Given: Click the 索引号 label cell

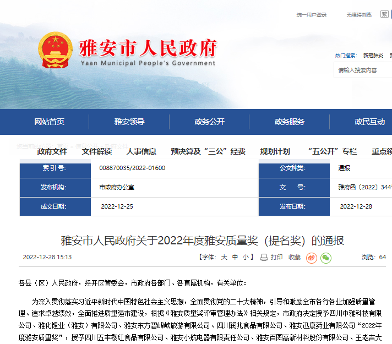Looking at the screenshot, I should point(55,170).
